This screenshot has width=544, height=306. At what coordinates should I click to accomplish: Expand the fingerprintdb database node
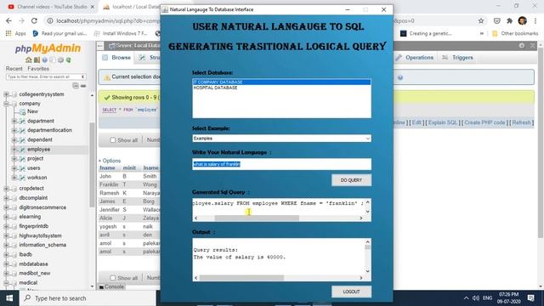click(x=6, y=226)
